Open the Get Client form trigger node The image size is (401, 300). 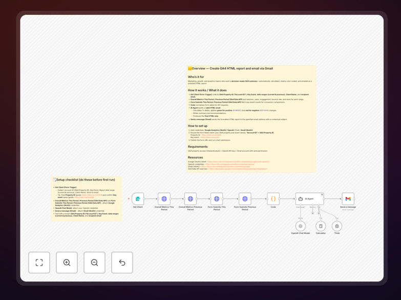click(x=138, y=199)
